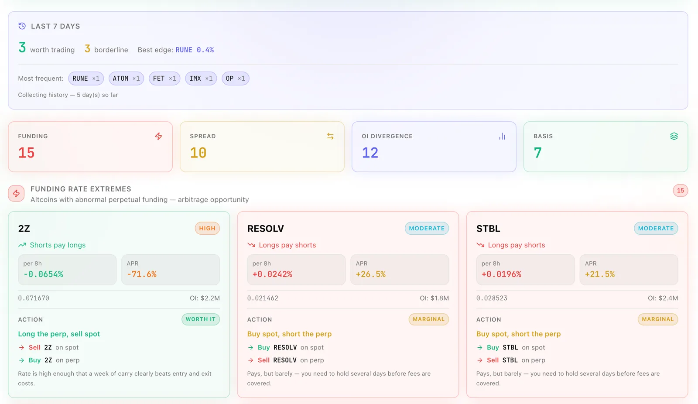Click the OI: $2.4M value on STBL card
The height and width of the screenshot is (404, 698).
pyautogui.click(x=663, y=298)
